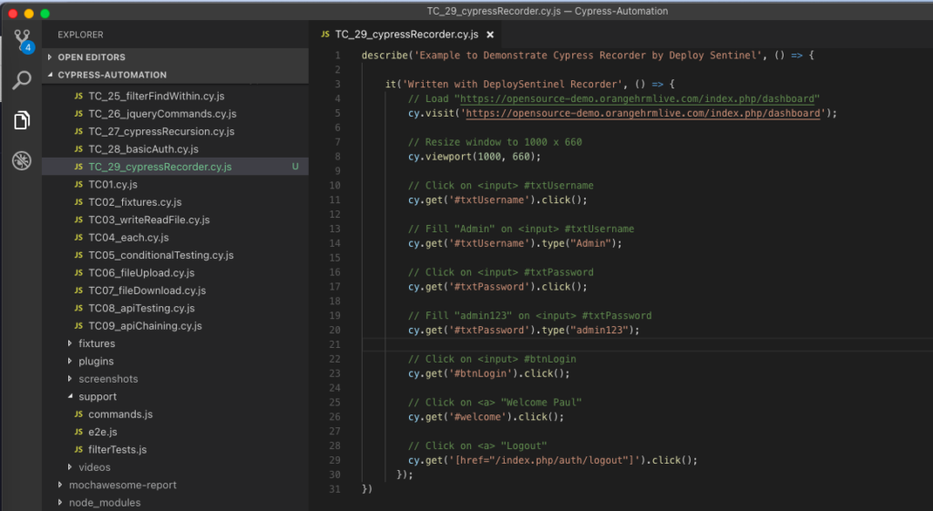
Task: Click the cy.get('#welcome').click() line
Action: click(x=486, y=417)
